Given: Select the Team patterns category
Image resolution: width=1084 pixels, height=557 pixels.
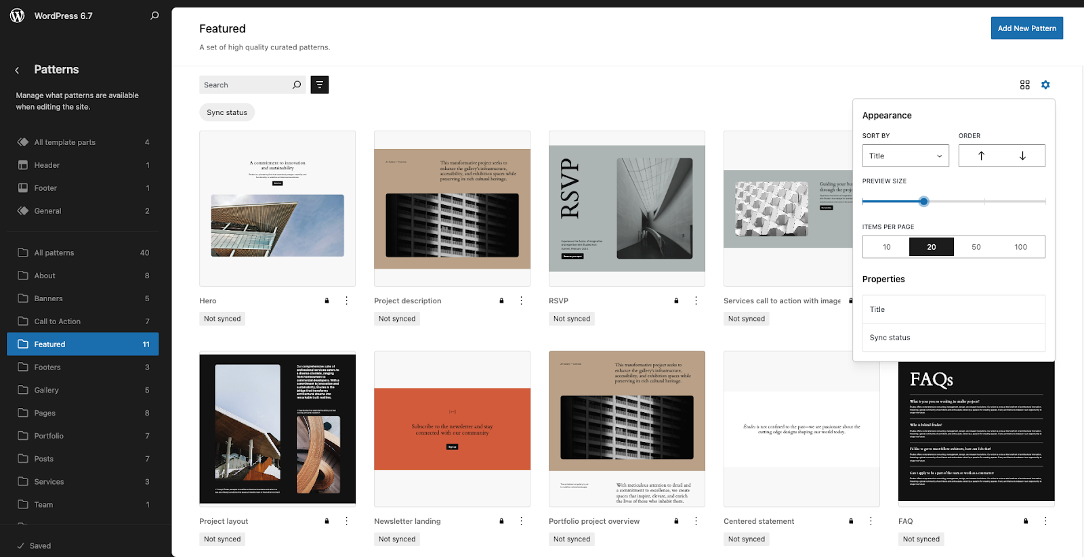Looking at the screenshot, I should click(83, 505).
